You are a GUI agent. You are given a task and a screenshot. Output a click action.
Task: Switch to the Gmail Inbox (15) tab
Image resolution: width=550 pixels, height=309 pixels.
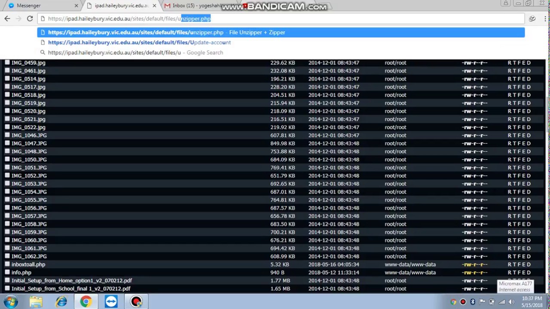[196, 6]
